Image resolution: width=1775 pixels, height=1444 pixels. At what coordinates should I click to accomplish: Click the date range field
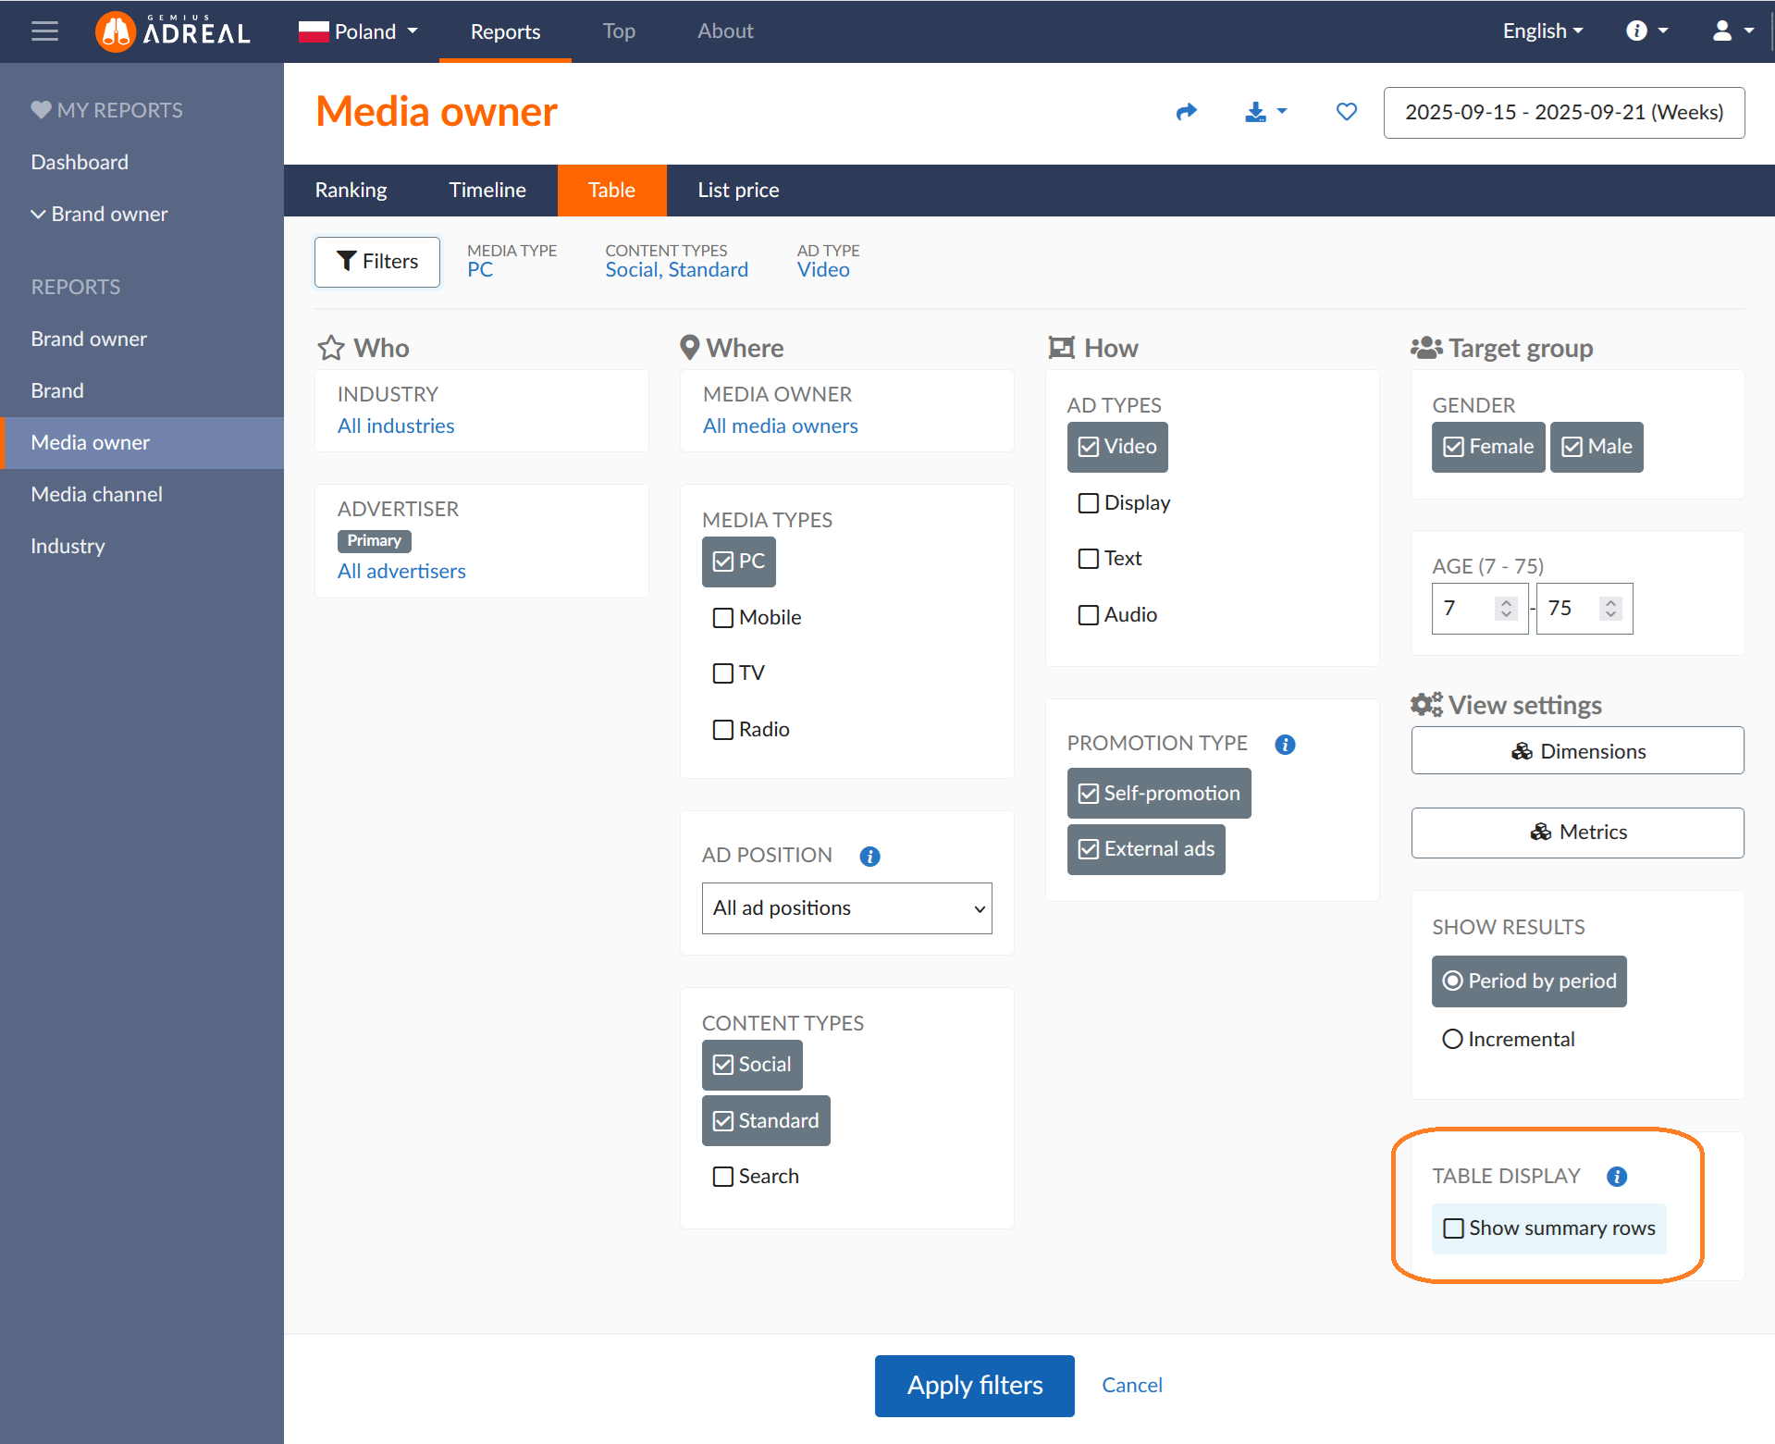[x=1563, y=113]
